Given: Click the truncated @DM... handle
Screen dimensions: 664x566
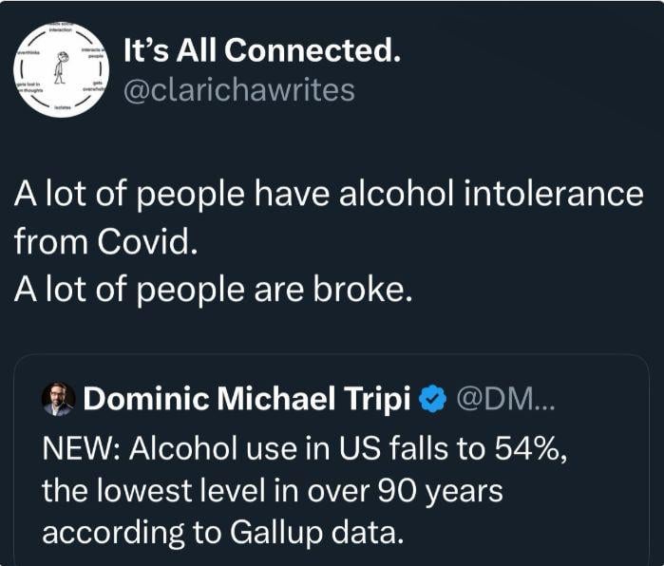Looking at the screenshot, I should pos(508,400).
